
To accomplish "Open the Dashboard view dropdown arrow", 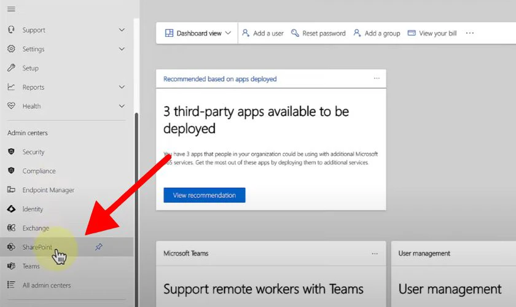I will point(228,33).
